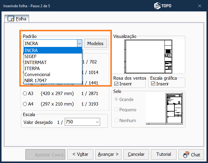The width and height of the screenshot is (208, 163).
Task: Pick Convencional from the standards list
Action: pyautogui.click(x=37, y=74)
